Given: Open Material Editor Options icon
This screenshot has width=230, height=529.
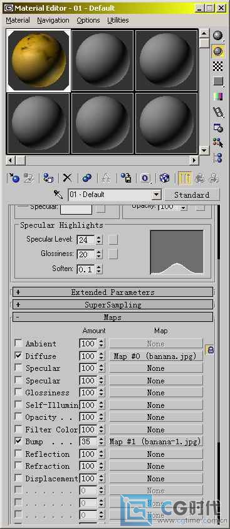Looking at the screenshot, I should pos(219,127).
